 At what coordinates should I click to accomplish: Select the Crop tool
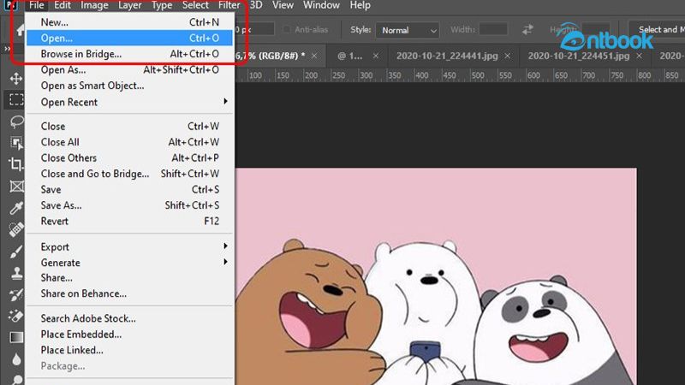click(16, 164)
